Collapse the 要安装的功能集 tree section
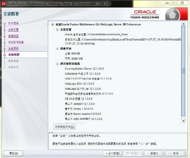Screen dimensions: 190x158 click(57, 64)
